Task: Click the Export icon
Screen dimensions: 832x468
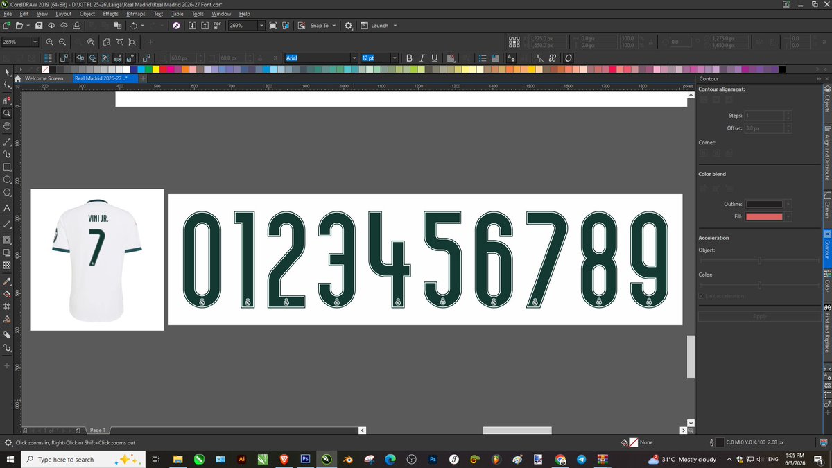Action: coord(205,26)
